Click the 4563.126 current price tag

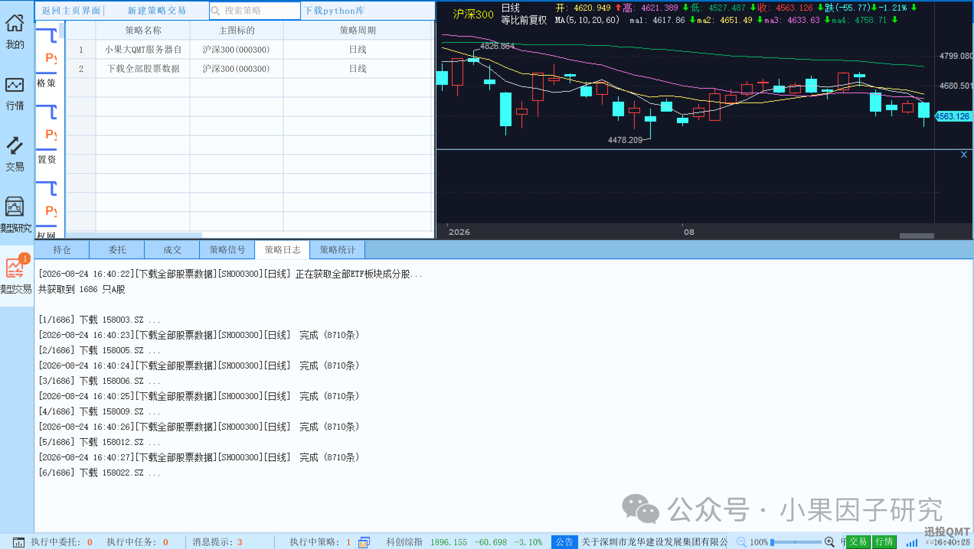pyautogui.click(x=952, y=116)
